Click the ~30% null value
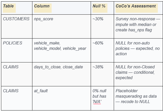This screenshot has width=163, height=111. [x=98, y=19]
